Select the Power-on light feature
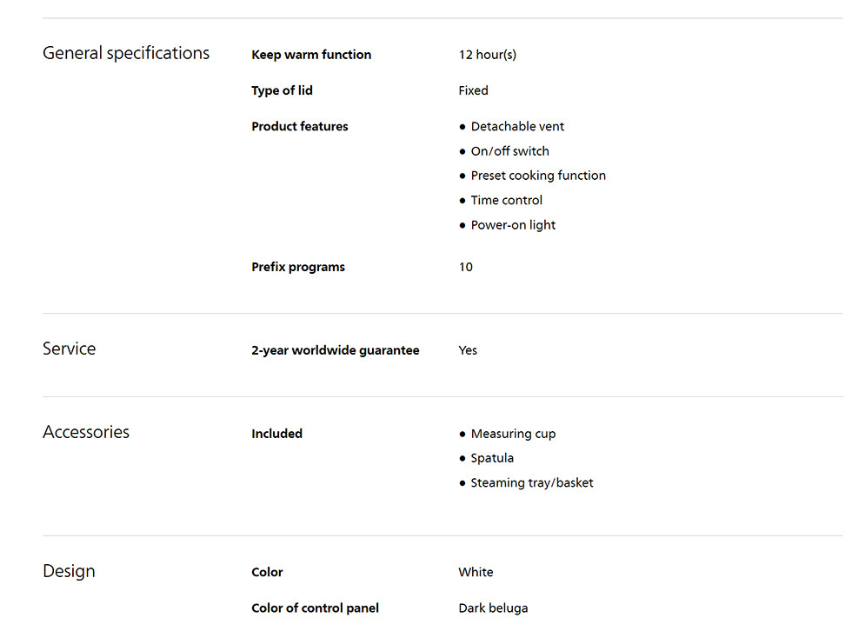865x631 pixels. [513, 225]
